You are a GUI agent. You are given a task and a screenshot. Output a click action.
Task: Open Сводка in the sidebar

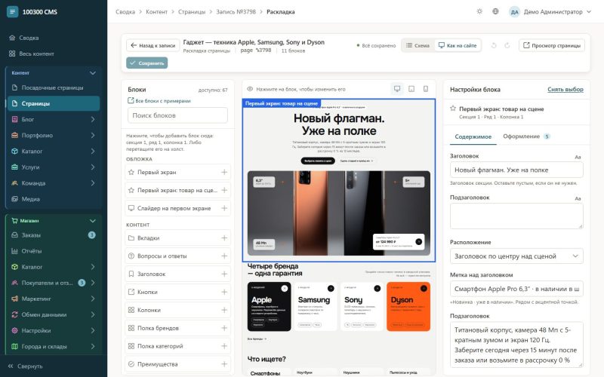[54, 38]
